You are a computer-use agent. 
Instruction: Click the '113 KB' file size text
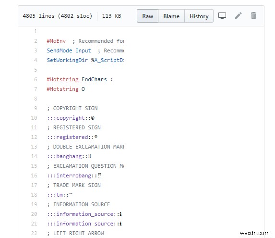coord(111,16)
